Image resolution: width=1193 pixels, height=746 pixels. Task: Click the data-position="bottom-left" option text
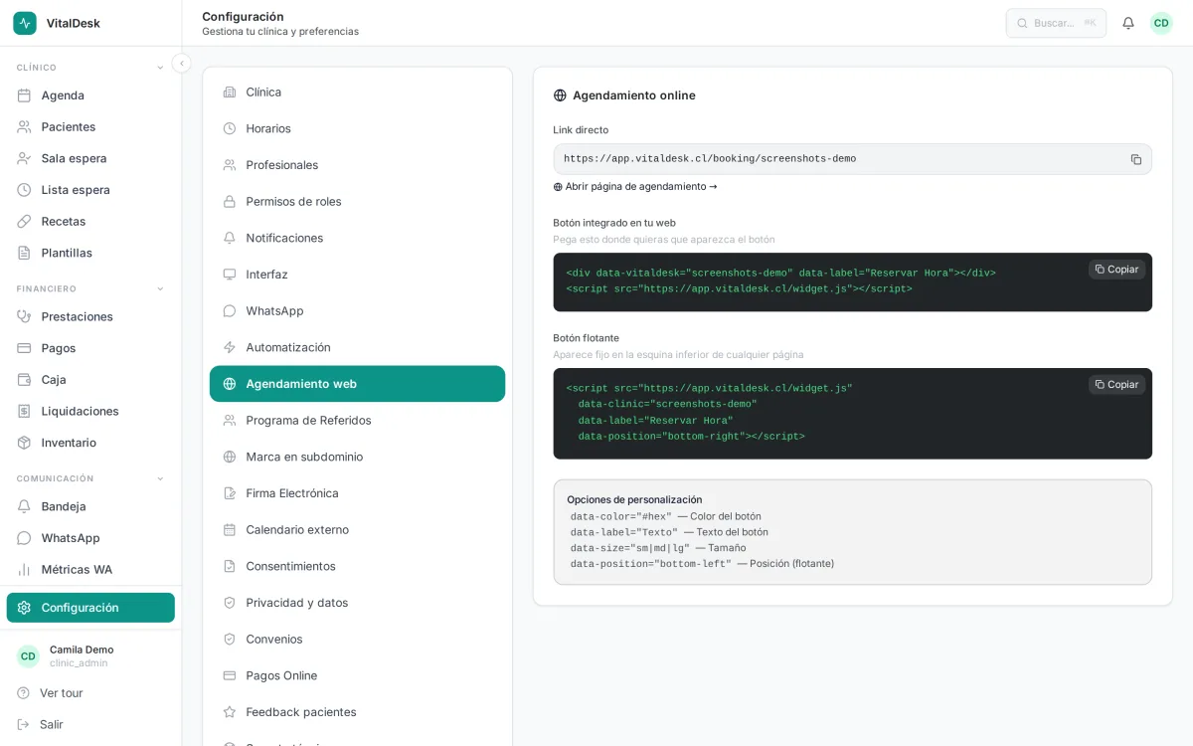click(x=651, y=564)
